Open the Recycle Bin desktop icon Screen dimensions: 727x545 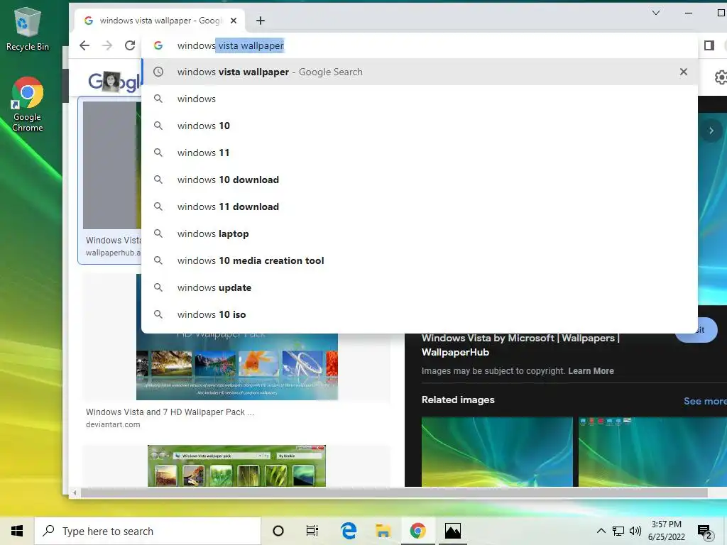coord(28,28)
